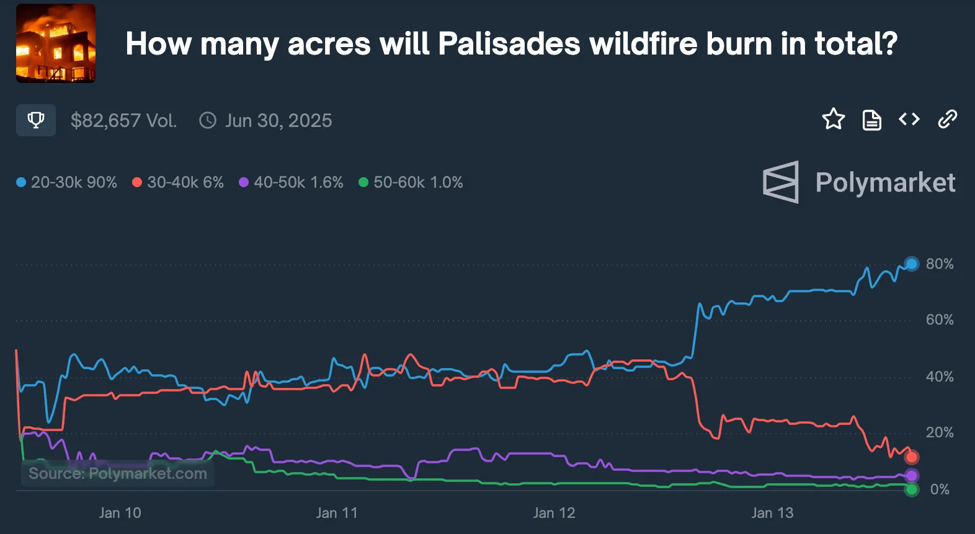This screenshot has height=534, width=975.
Task: Hide the 50-60k green series
Action: click(x=413, y=182)
